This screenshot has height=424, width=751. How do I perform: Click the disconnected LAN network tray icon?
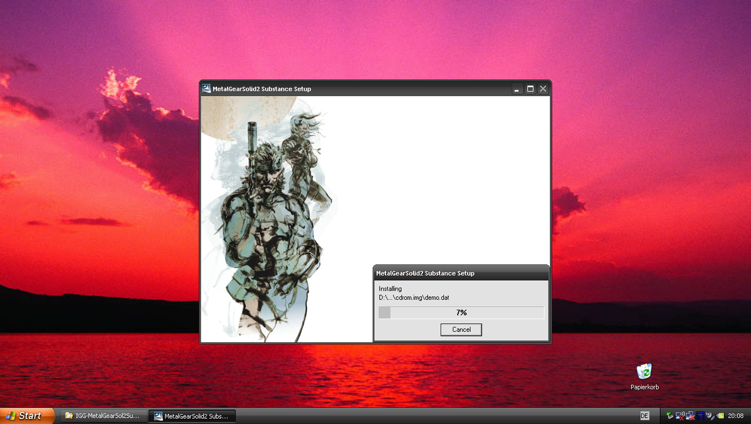click(689, 416)
